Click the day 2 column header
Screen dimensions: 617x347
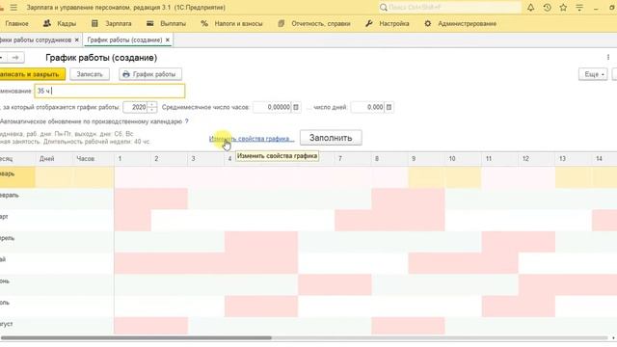tap(170, 158)
